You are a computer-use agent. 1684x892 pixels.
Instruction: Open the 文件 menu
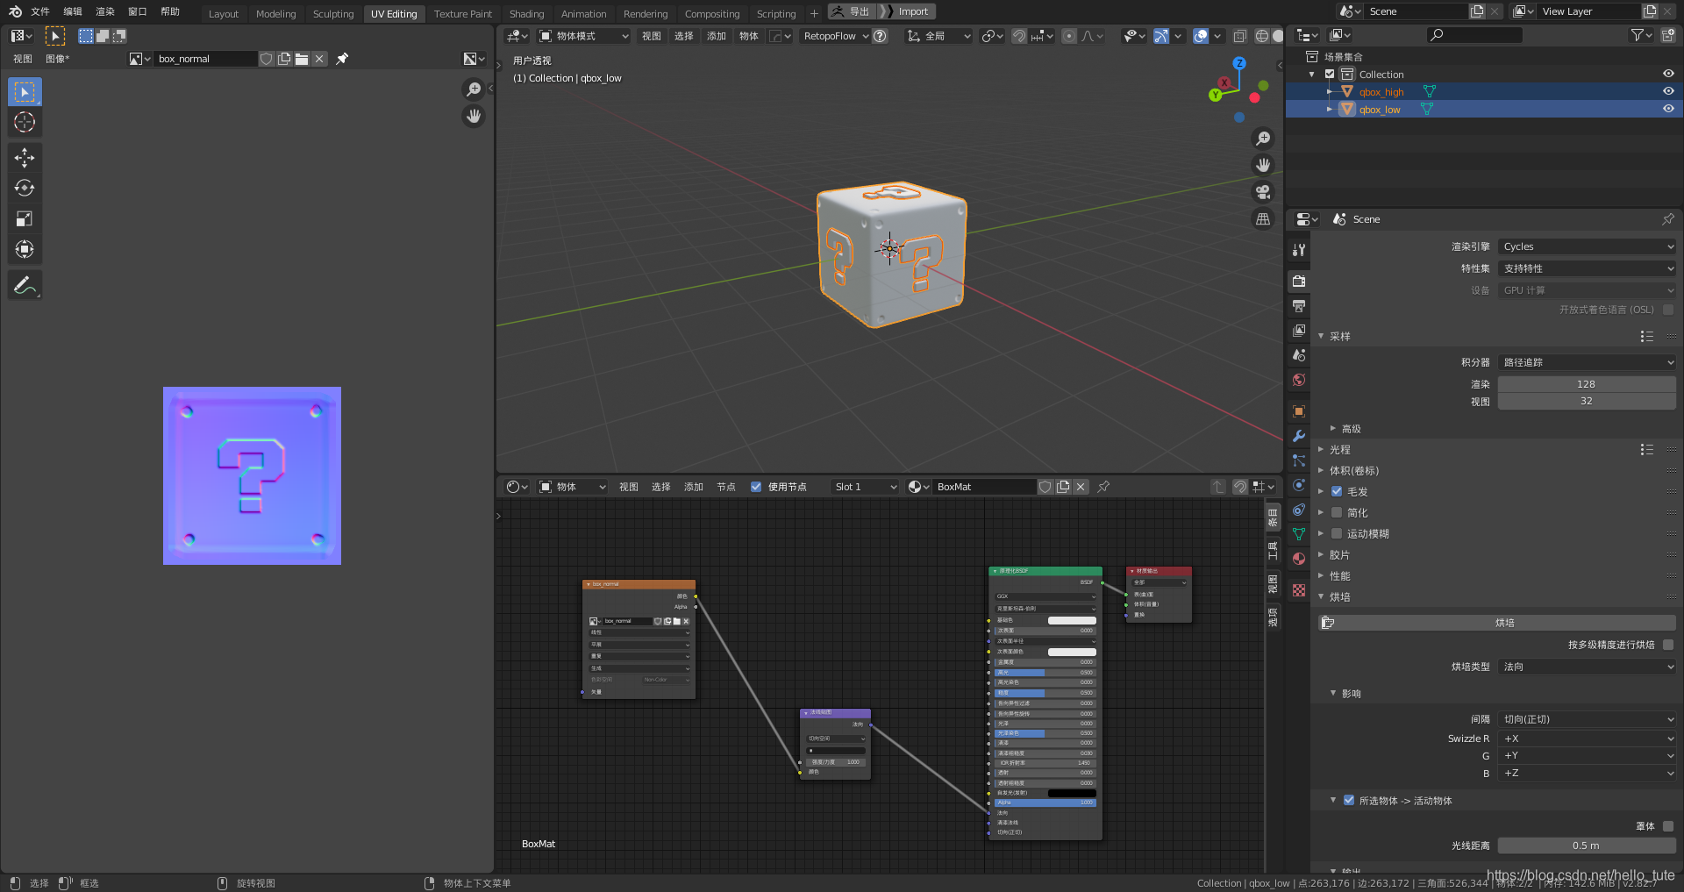(x=40, y=11)
